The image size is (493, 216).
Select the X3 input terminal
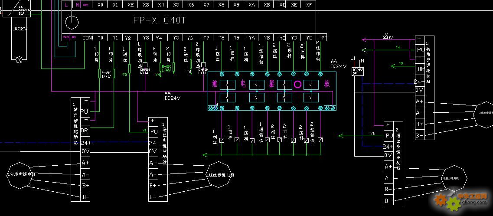pyautogui.click(x=146, y=5)
